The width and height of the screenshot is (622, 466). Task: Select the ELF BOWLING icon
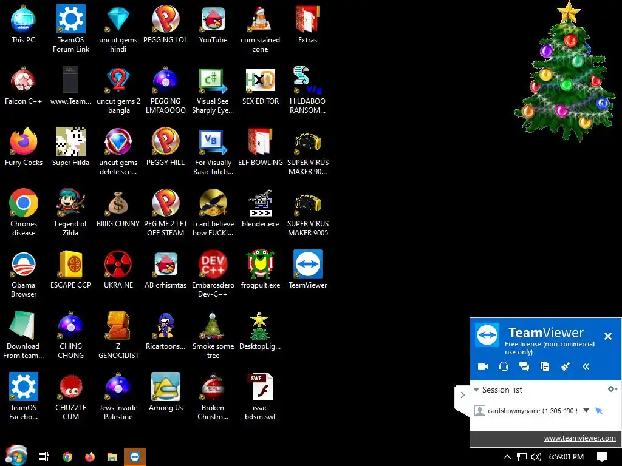260,147
